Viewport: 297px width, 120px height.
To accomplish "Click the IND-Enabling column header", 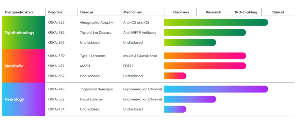I will tap(246, 12).
